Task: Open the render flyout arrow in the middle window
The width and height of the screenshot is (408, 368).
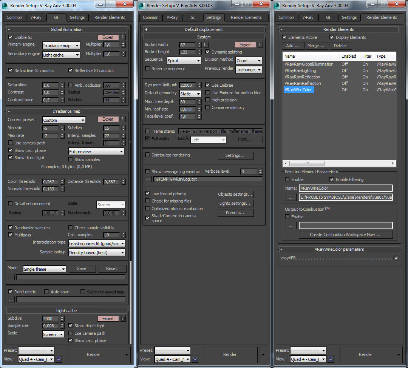Action: tap(263, 354)
